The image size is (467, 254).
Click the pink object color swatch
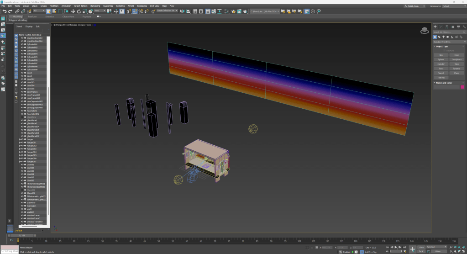click(462, 87)
